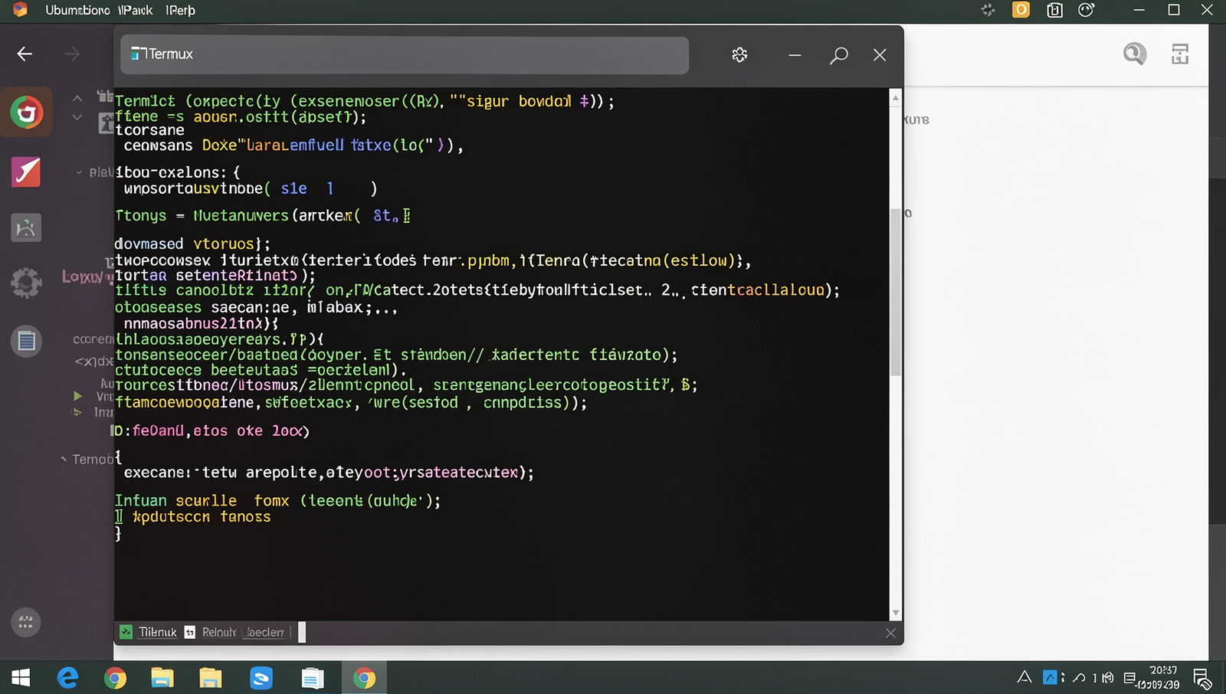
Task: Switch to the Relnulr bottom tab
Action: tap(211, 632)
